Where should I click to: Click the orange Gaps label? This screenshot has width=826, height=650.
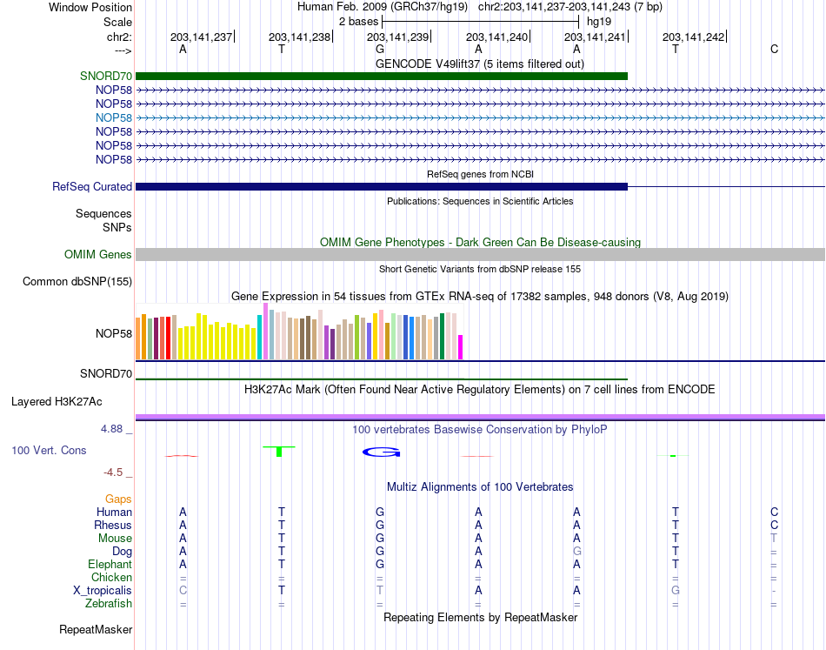118,499
